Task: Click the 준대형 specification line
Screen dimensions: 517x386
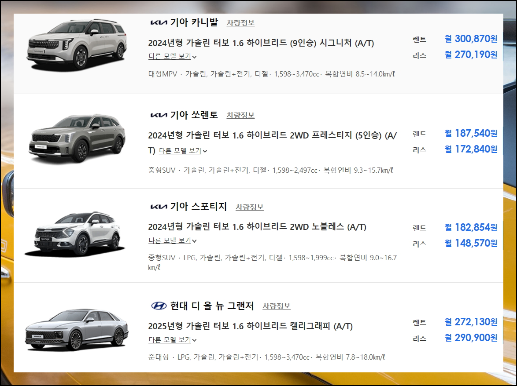Action: [x=266, y=357]
